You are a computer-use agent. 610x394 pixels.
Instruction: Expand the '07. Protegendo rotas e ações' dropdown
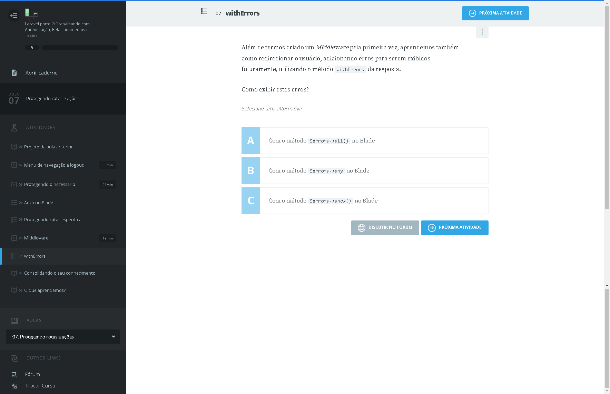pos(63,337)
